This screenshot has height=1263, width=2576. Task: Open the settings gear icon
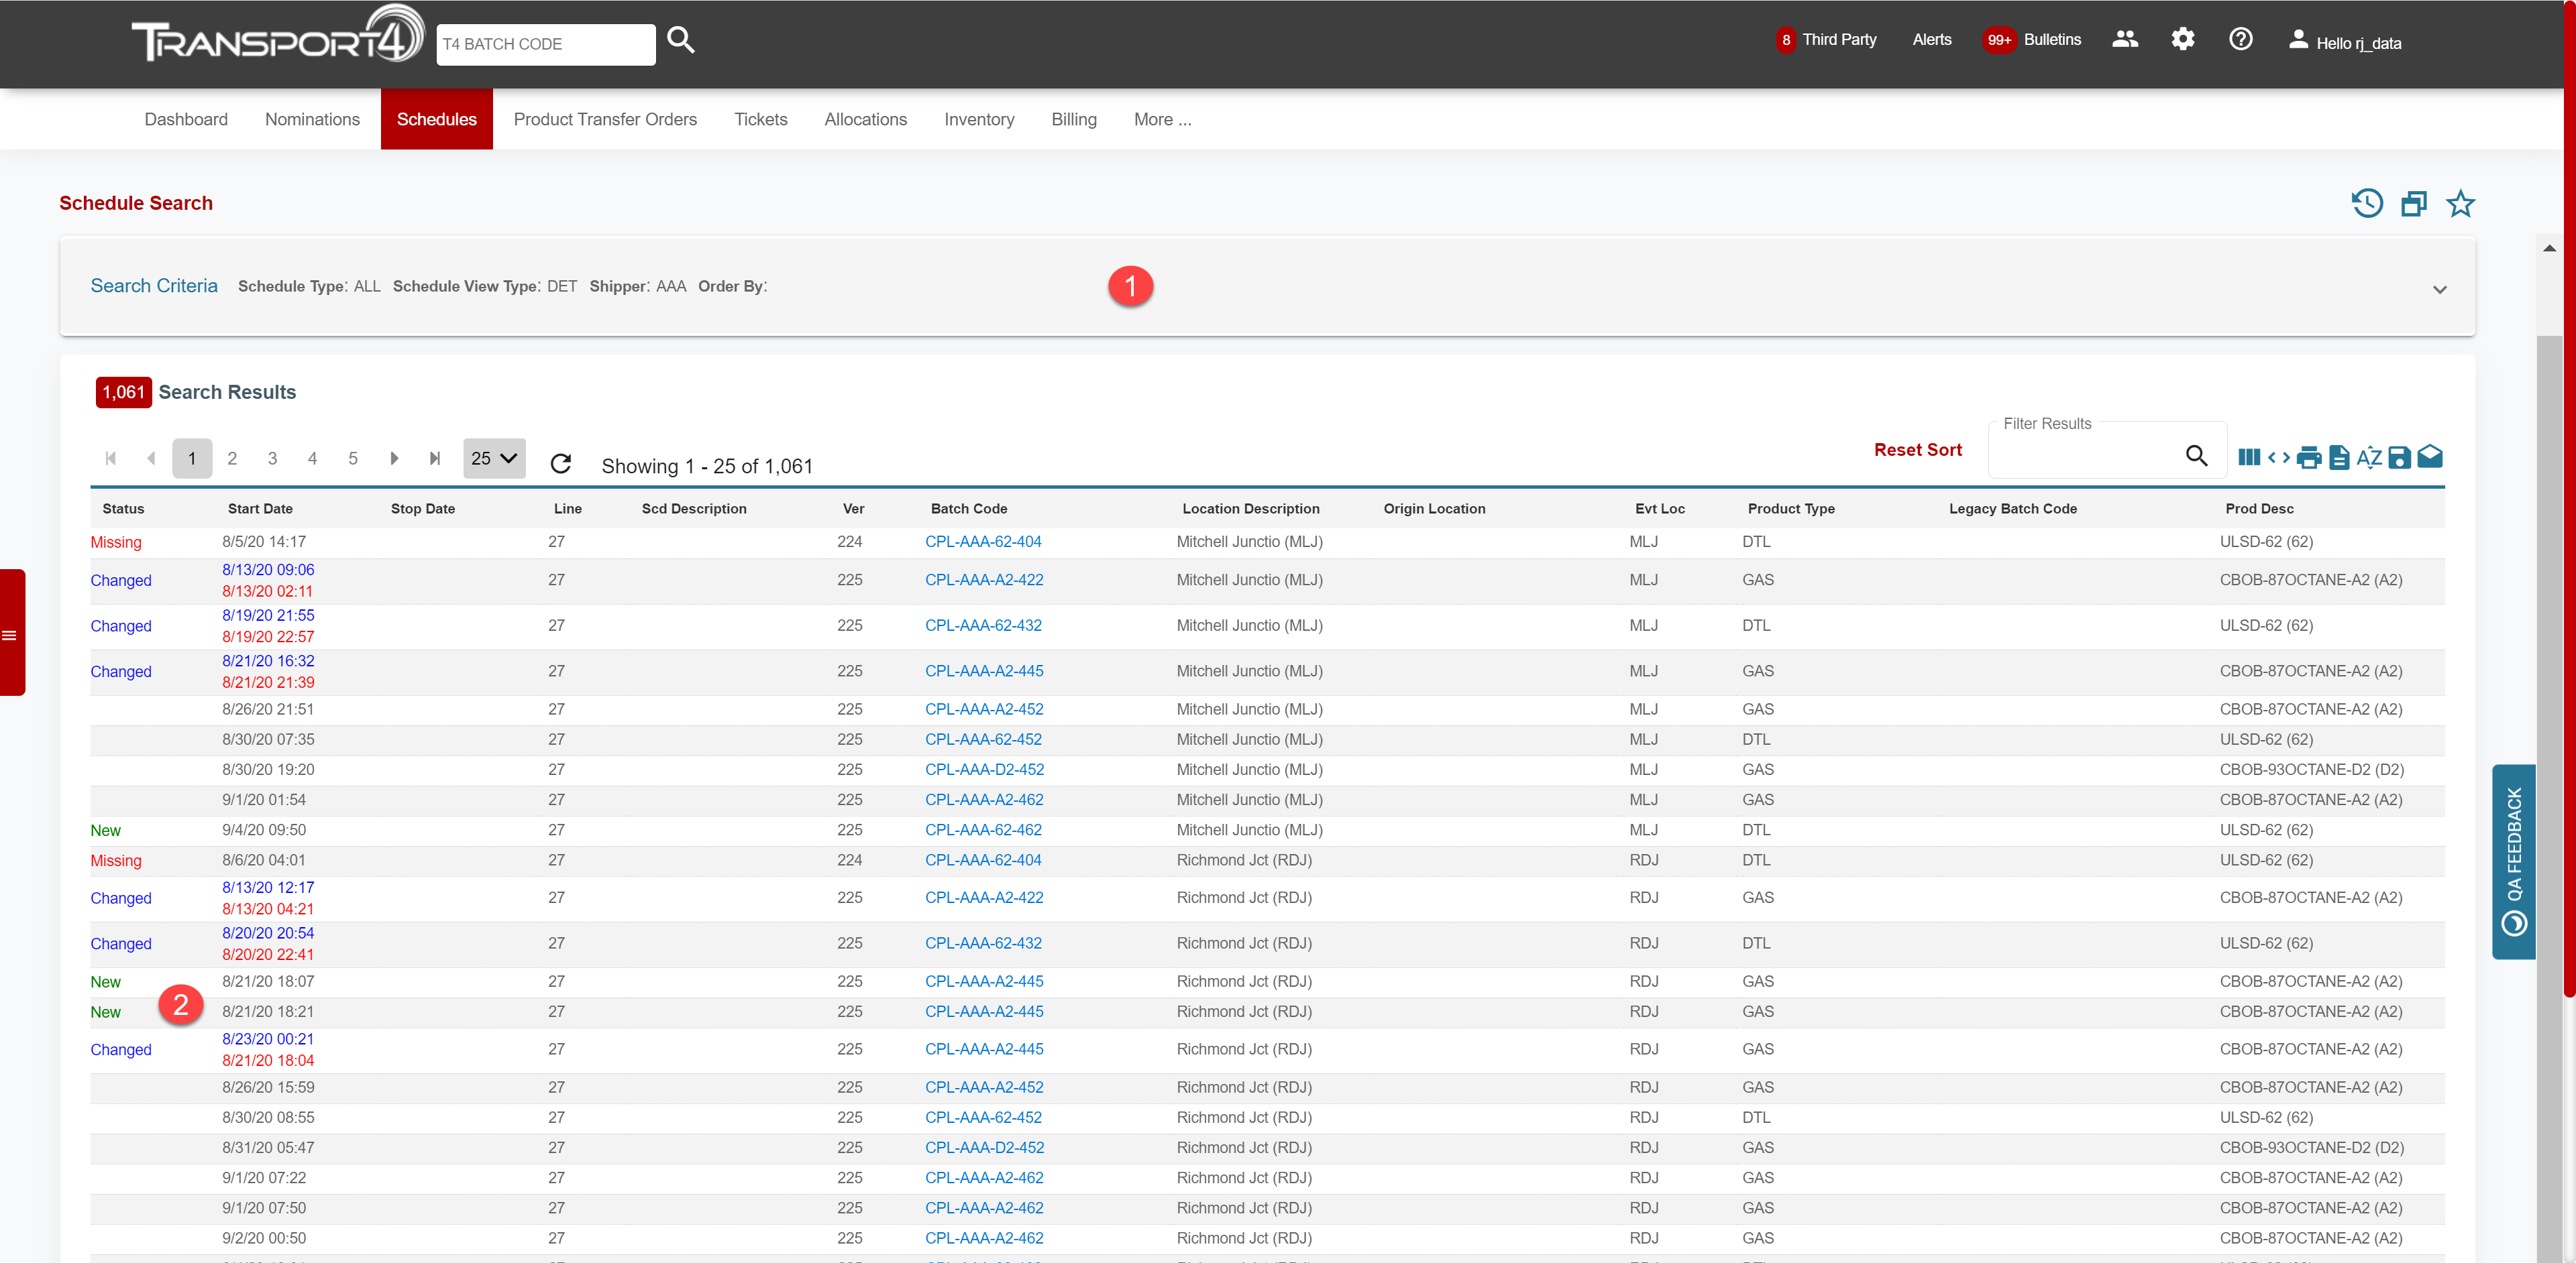coord(2182,39)
